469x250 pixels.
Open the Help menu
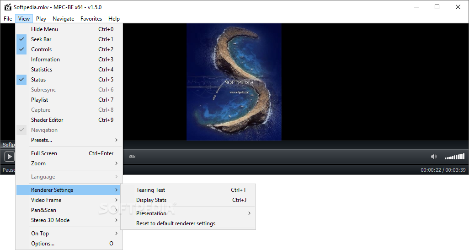point(114,19)
